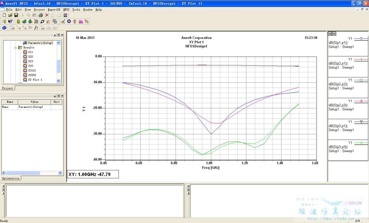
Task: Open the S33 result in the tree
Action: coord(31,66)
